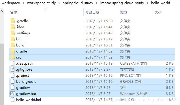Click type CLASSPATH 文件
Screen dimensions: 180x105
(x=134, y=63)
